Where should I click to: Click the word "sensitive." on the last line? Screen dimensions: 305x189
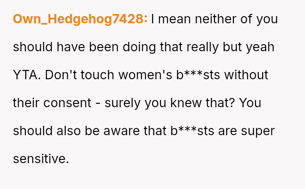click(x=41, y=159)
